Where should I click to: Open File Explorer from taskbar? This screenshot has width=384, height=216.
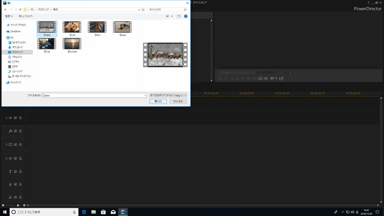[x=94, y=212]
